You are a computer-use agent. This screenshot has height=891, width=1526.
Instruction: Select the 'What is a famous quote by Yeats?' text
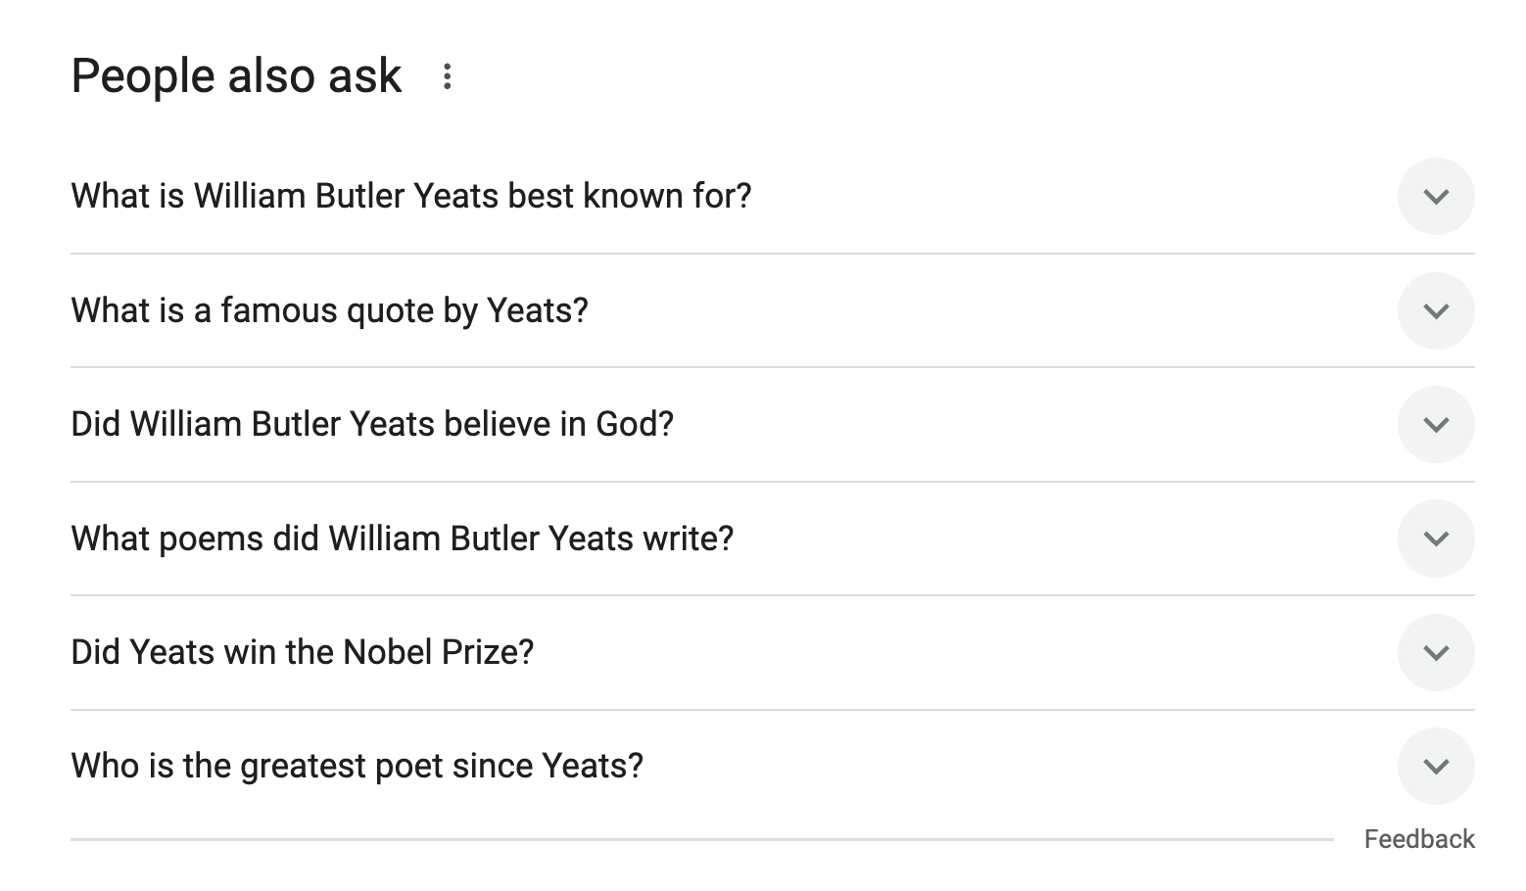point(329,311)
